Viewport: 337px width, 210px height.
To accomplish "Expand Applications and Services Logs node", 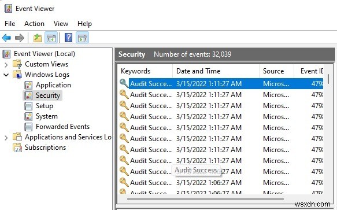I will point(6,138).
